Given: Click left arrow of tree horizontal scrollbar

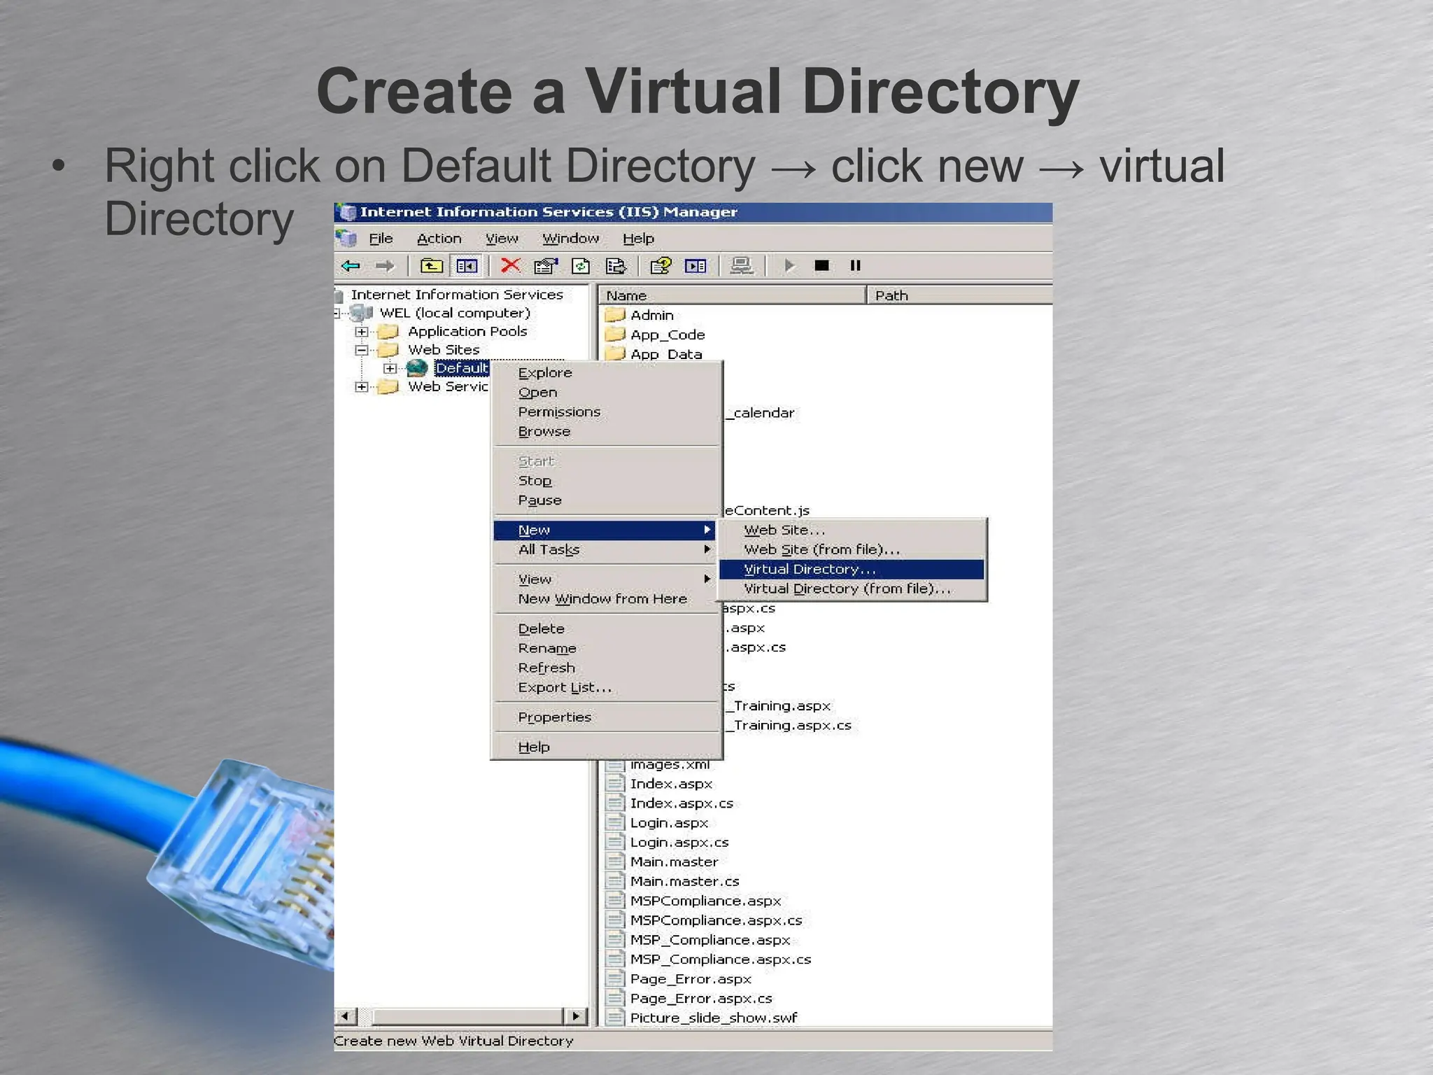Looking at the screenshot, I should pyautogui.click(x=346, y=1016).
